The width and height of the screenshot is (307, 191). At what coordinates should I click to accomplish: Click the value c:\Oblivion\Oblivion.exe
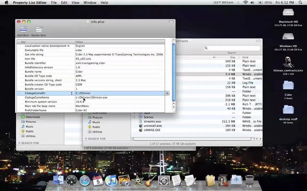click(91, 97)
